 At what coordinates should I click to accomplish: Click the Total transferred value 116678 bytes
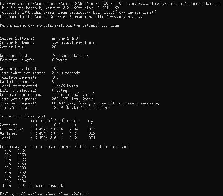[65, 86]
